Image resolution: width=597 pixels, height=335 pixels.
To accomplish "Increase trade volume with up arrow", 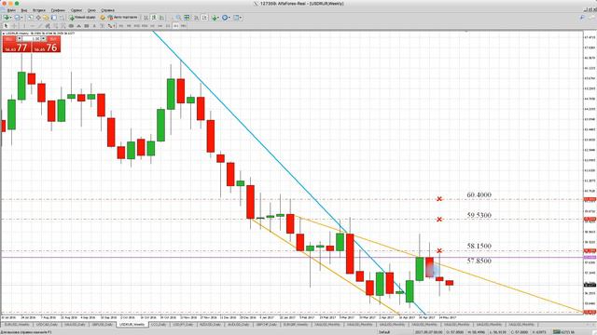I will coord(44,39).
